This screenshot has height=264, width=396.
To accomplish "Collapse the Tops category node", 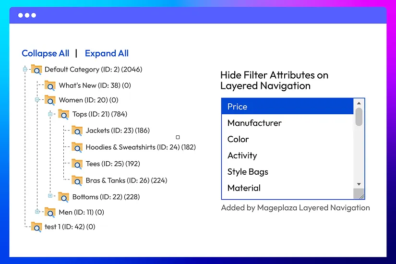I will coord(50,114).
